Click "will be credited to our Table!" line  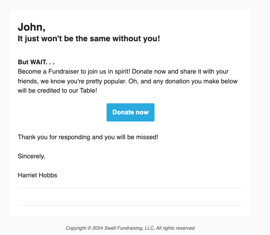[x=57, y=90]
